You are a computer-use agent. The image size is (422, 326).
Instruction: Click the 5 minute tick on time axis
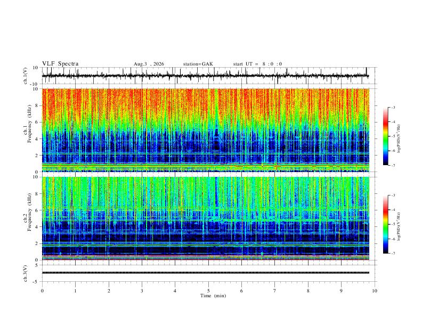208,291
